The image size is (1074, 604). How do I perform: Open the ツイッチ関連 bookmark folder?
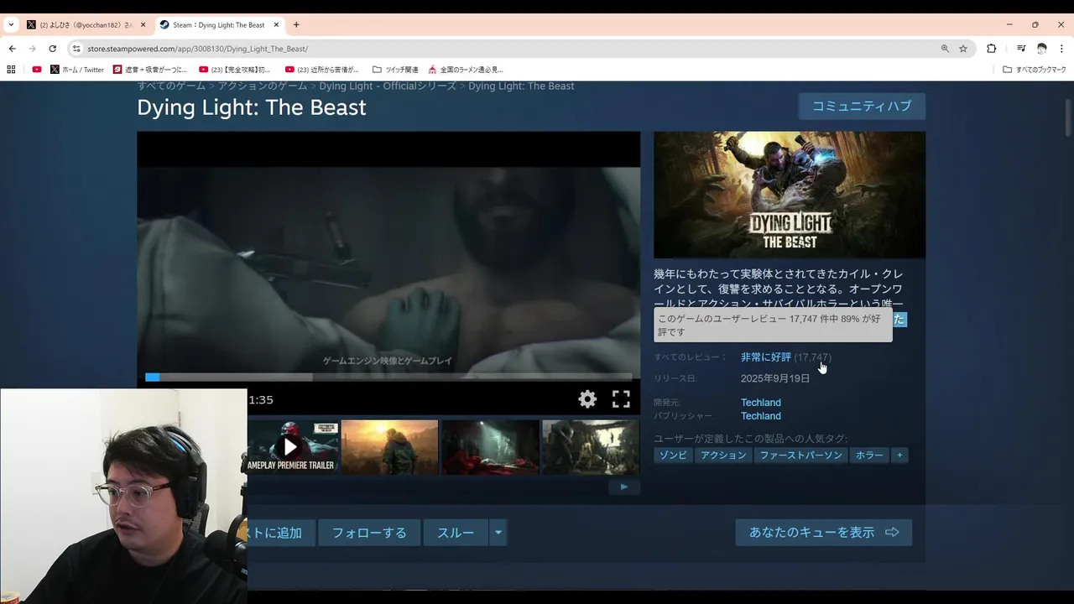pos(395,70)
